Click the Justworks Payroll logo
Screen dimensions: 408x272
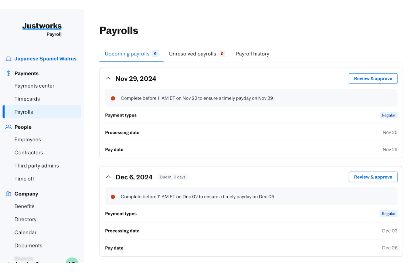point(42,29)
